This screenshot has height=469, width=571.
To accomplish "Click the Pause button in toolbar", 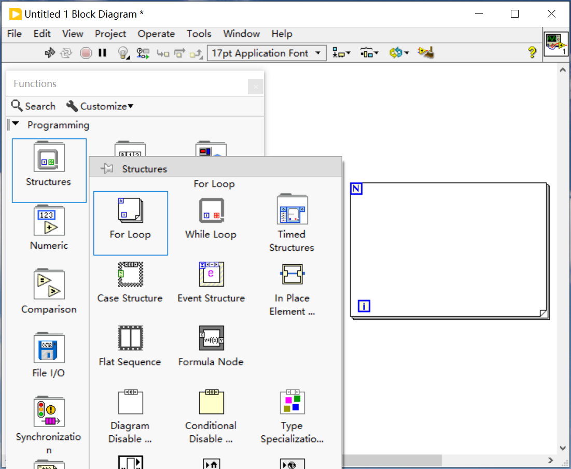I will [x=102, y=53].
